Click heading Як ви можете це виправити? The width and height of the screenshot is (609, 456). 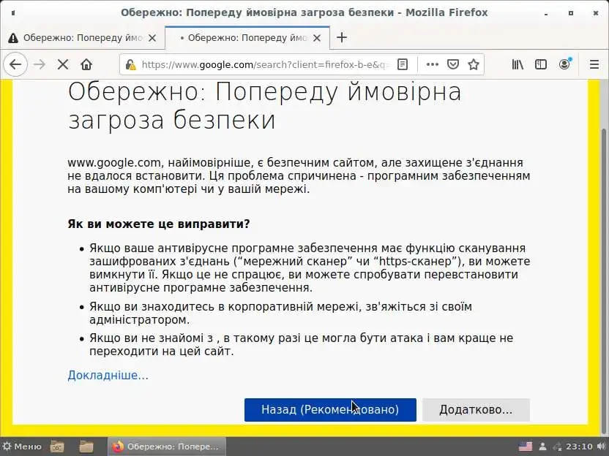pyautogui.click(x=158, y=224)
